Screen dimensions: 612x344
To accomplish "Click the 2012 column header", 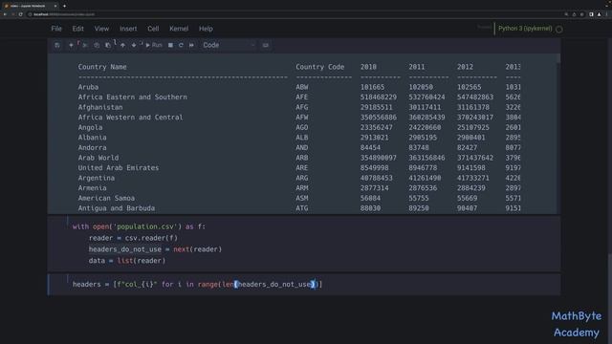I will point(466,67).
